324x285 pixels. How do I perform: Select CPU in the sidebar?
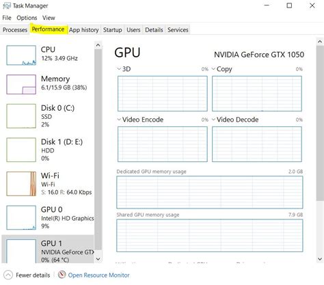pos(48,55)
